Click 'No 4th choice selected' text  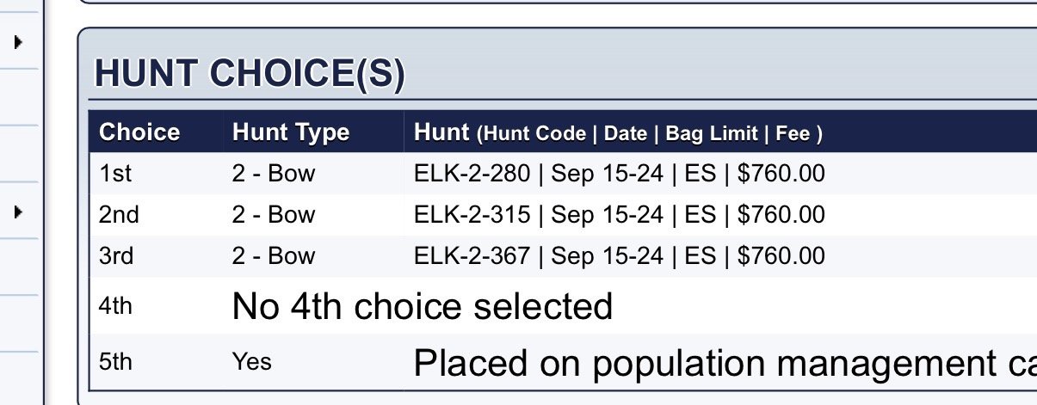click(422, 306)
